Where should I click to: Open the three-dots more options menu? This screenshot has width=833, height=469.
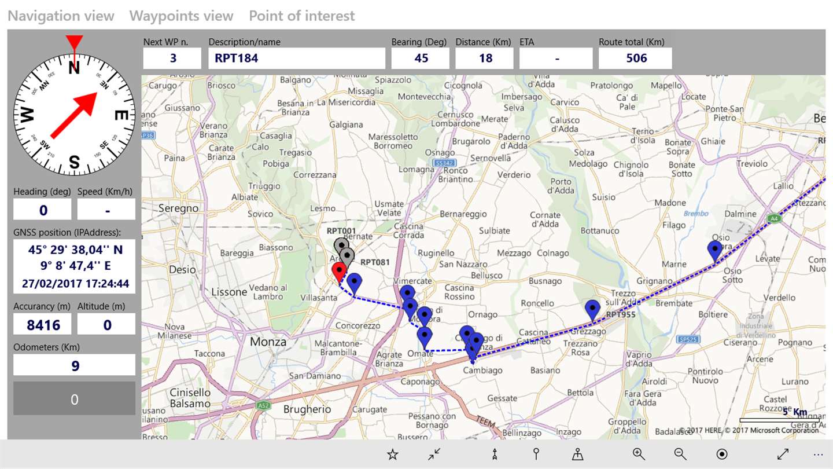pyautogui.click(x=818, y=455)
